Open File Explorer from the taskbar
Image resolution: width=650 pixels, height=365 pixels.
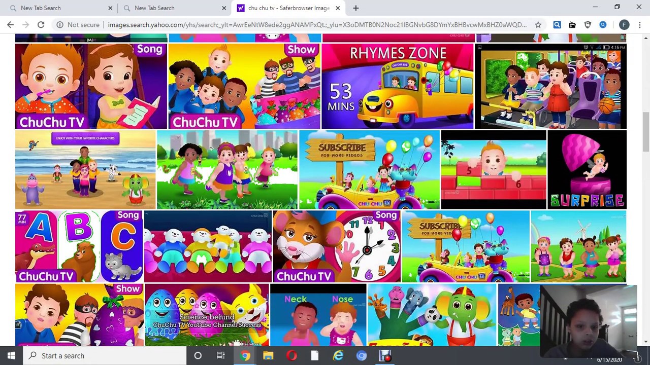coord(268,356)
